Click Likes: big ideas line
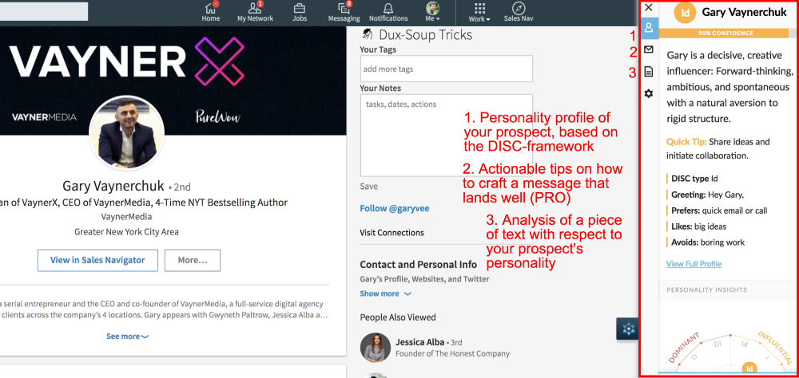 [x=698, y=226]
